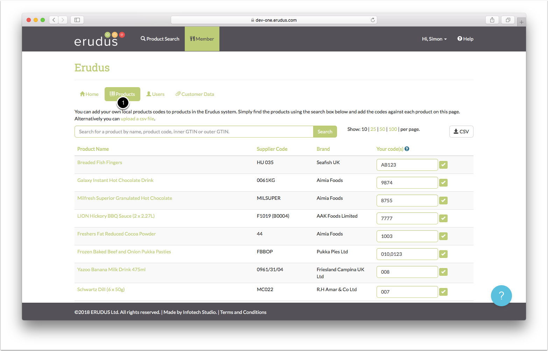The height and width of the screenshot is (351, 548).
Task: Click the dev-one.erudus.com address bar
Action: [x=274, y=20]
